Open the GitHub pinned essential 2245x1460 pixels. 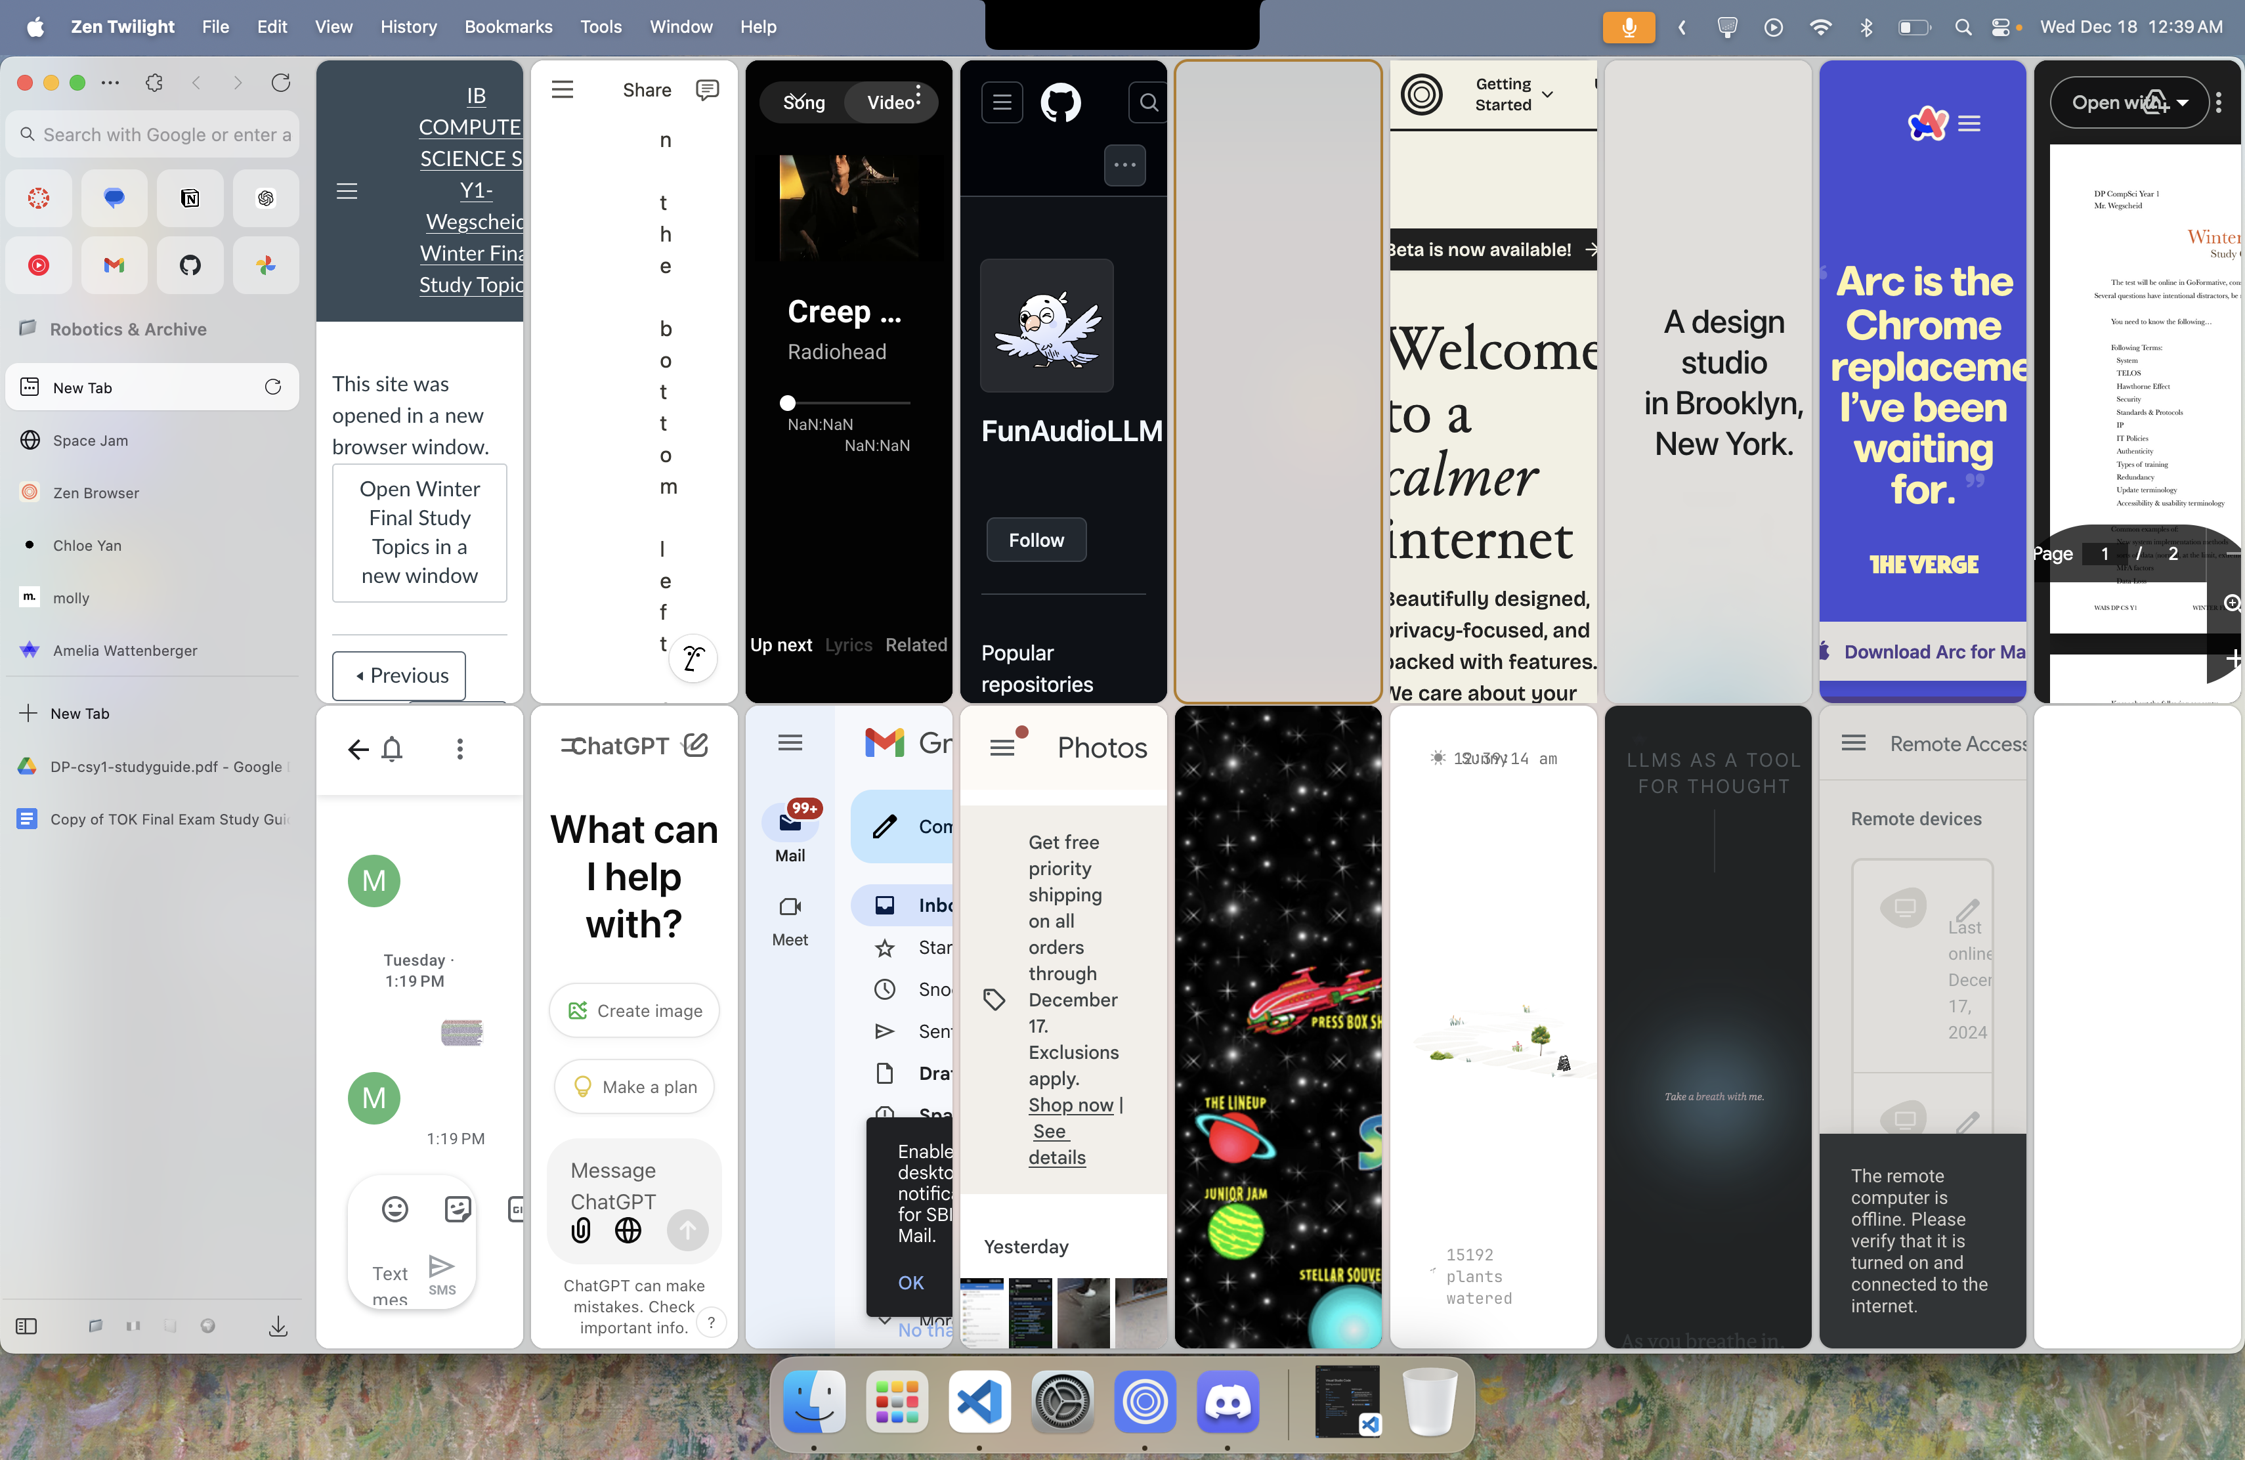pos(190,265)
